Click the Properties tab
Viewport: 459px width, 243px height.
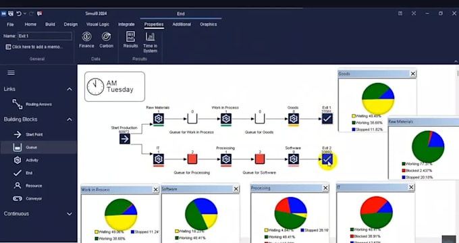pyautogui.click(x=154, y=24)
